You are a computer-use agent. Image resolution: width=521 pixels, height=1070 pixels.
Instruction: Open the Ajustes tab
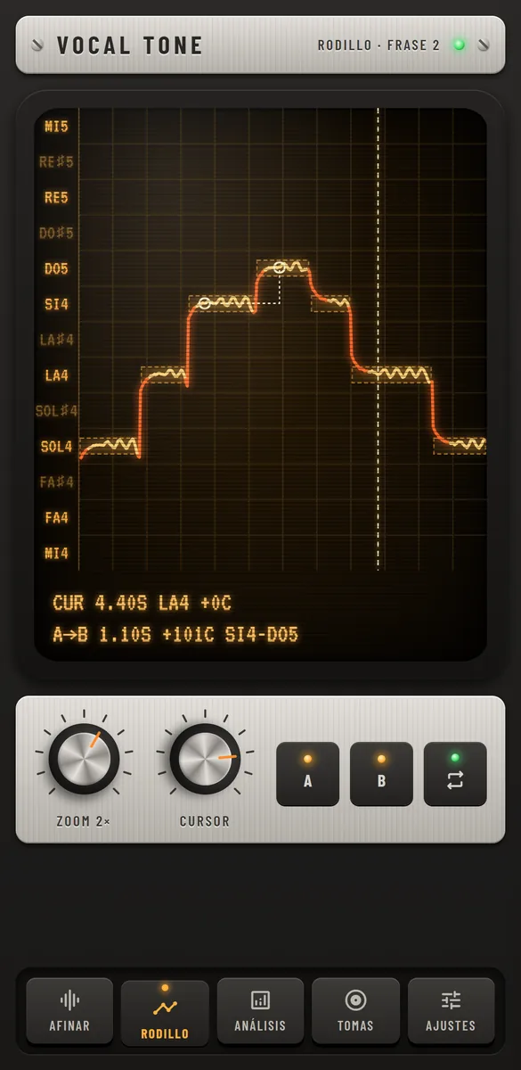[x=451, y=1010]
